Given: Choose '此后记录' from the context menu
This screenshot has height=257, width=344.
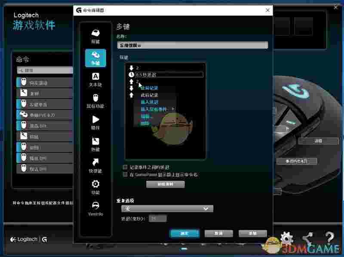Looking at the screenshot, I should tap(149, 95).
